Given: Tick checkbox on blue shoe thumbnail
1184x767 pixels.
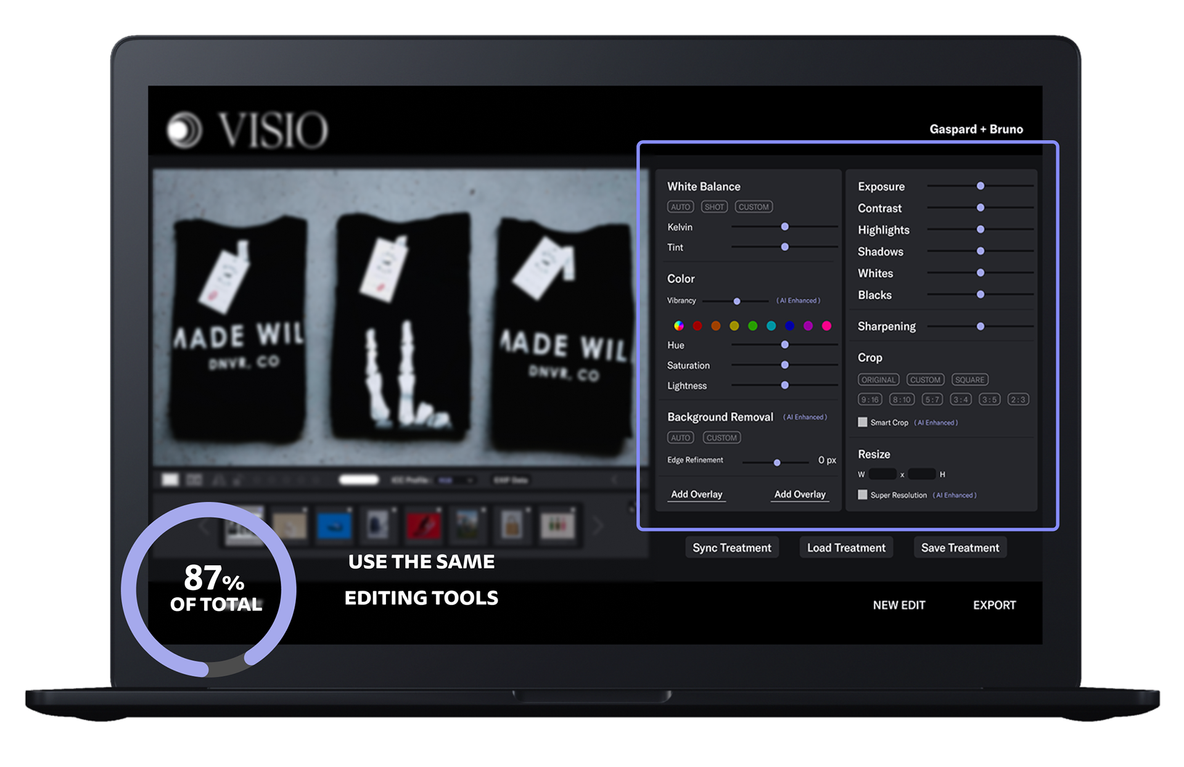Looking at the screenshot, I should [349, 510].
